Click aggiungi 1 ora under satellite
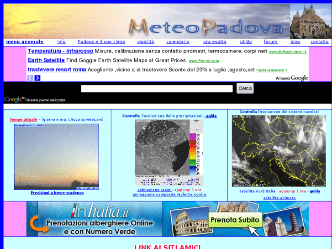332x249 pixels. coord(292,191)
